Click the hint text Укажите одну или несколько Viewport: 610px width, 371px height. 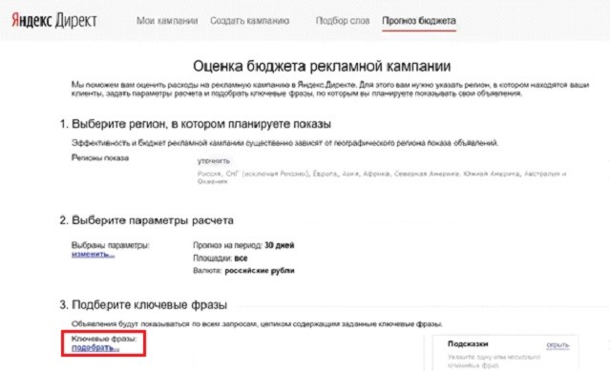(x=494, y=361)
